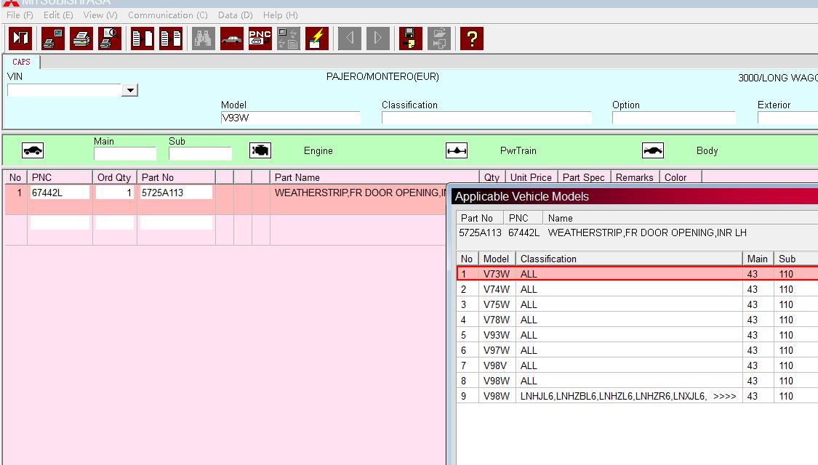This screenshot has height=465, width=818.
Task: Click the printer toolbar icon
Action: click(x=81, y=38)
